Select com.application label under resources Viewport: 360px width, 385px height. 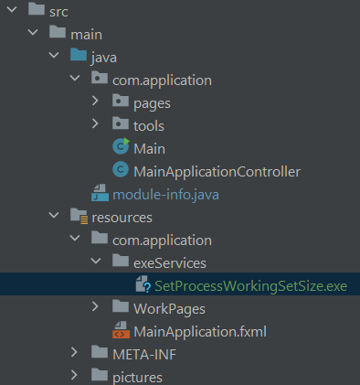[162, 241]
